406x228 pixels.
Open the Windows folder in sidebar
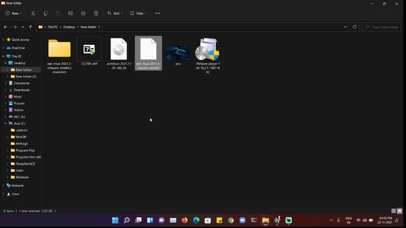click(x=22, y=177)
